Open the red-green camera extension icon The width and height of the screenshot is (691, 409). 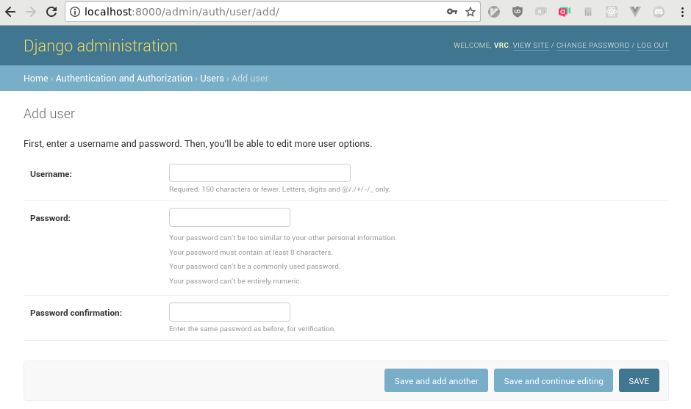click(x=564, y=12)
